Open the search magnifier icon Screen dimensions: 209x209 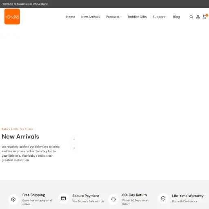click(x=191, y=17)
